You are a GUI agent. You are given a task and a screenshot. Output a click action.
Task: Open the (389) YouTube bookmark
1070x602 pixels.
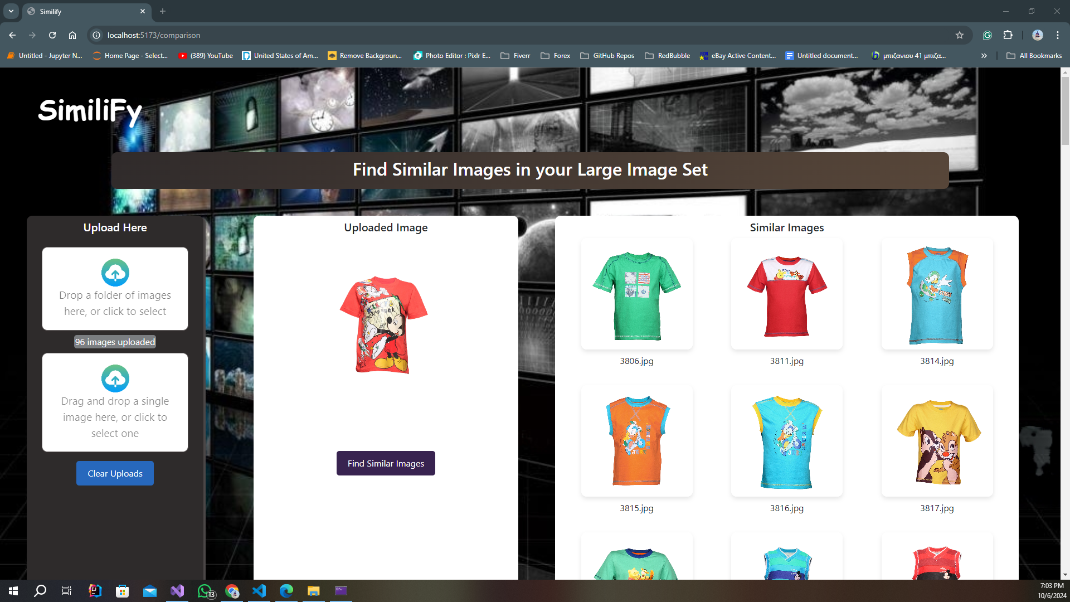coord(206,56)
